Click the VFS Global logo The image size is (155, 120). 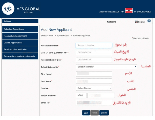pos(21,9)
